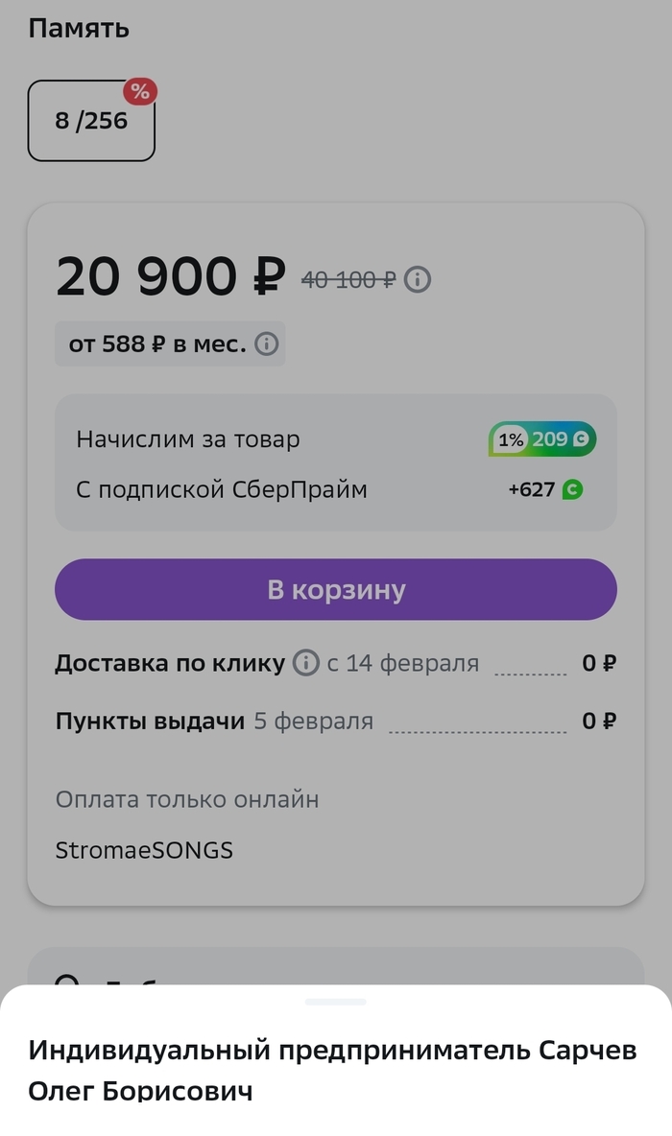This screenshot has height=1136, width=672.
Task: Tap the '5 февраля' pickup date
Action: click(x=314, y=722)
